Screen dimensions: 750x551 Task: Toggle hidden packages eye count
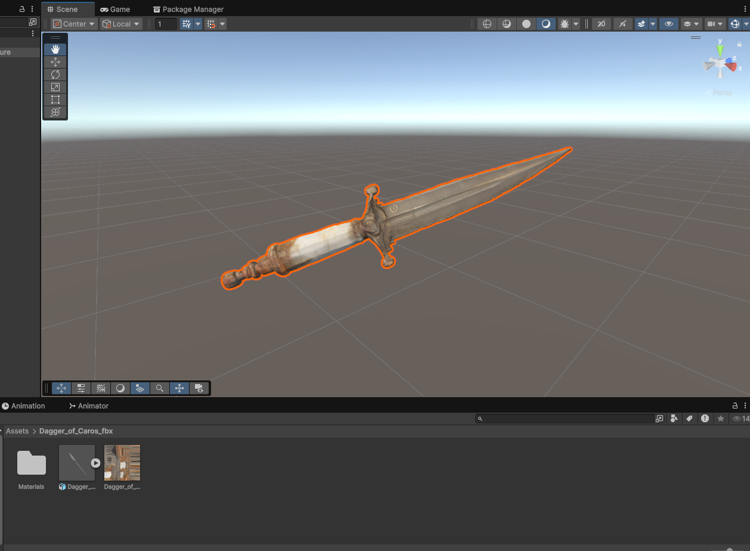click(x=740, y=419)
